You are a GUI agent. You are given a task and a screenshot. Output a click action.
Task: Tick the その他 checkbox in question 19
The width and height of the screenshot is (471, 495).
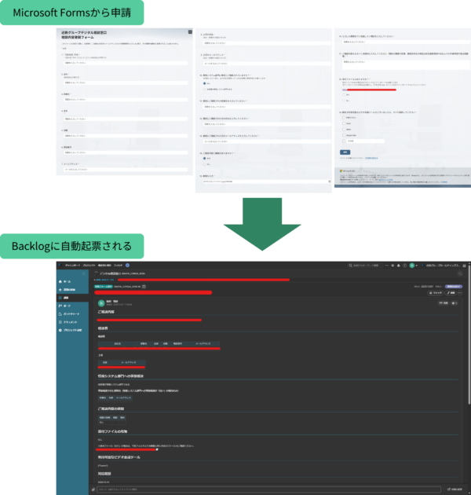pos(344,141)
